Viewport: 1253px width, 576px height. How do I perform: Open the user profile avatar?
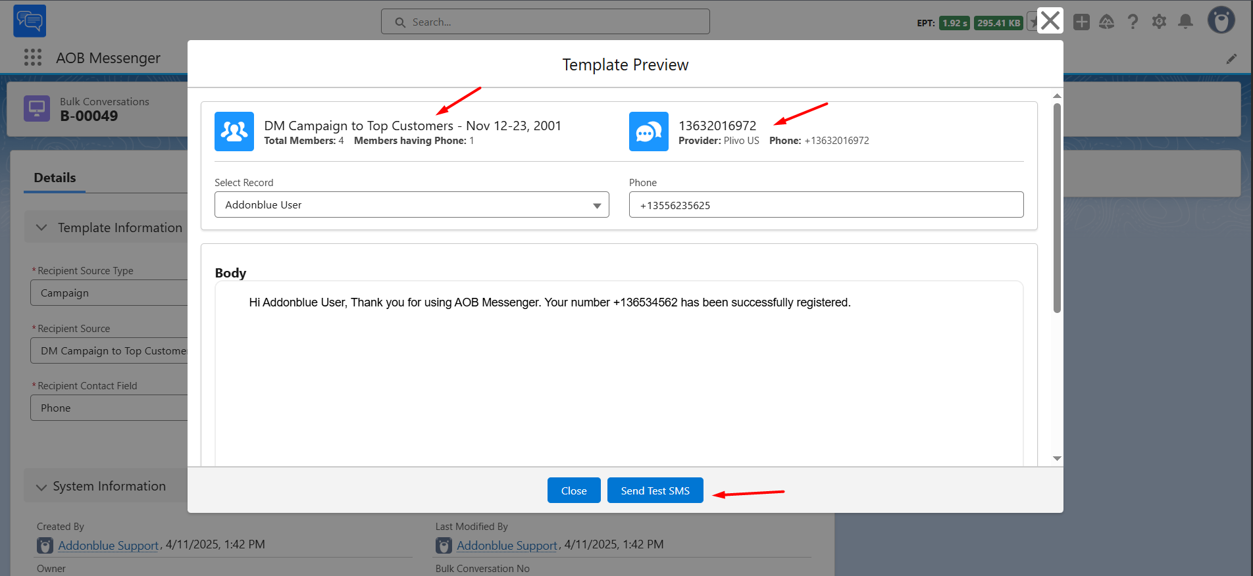[1221, 20]
